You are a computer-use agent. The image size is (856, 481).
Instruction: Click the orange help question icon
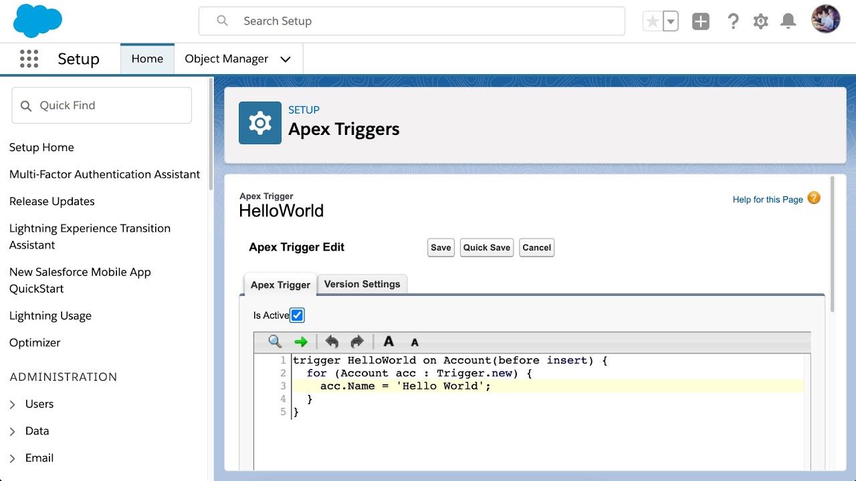point(814,198)
